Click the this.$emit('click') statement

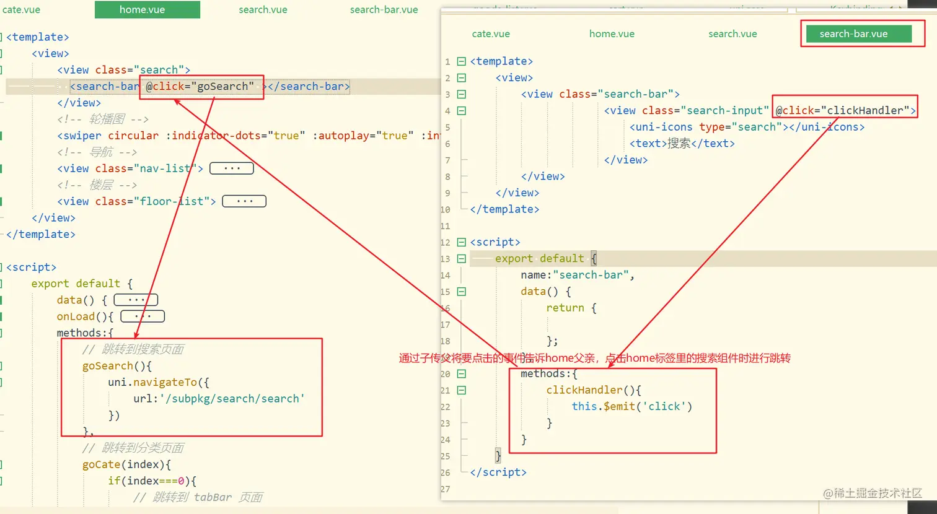[x=632, y=407]
